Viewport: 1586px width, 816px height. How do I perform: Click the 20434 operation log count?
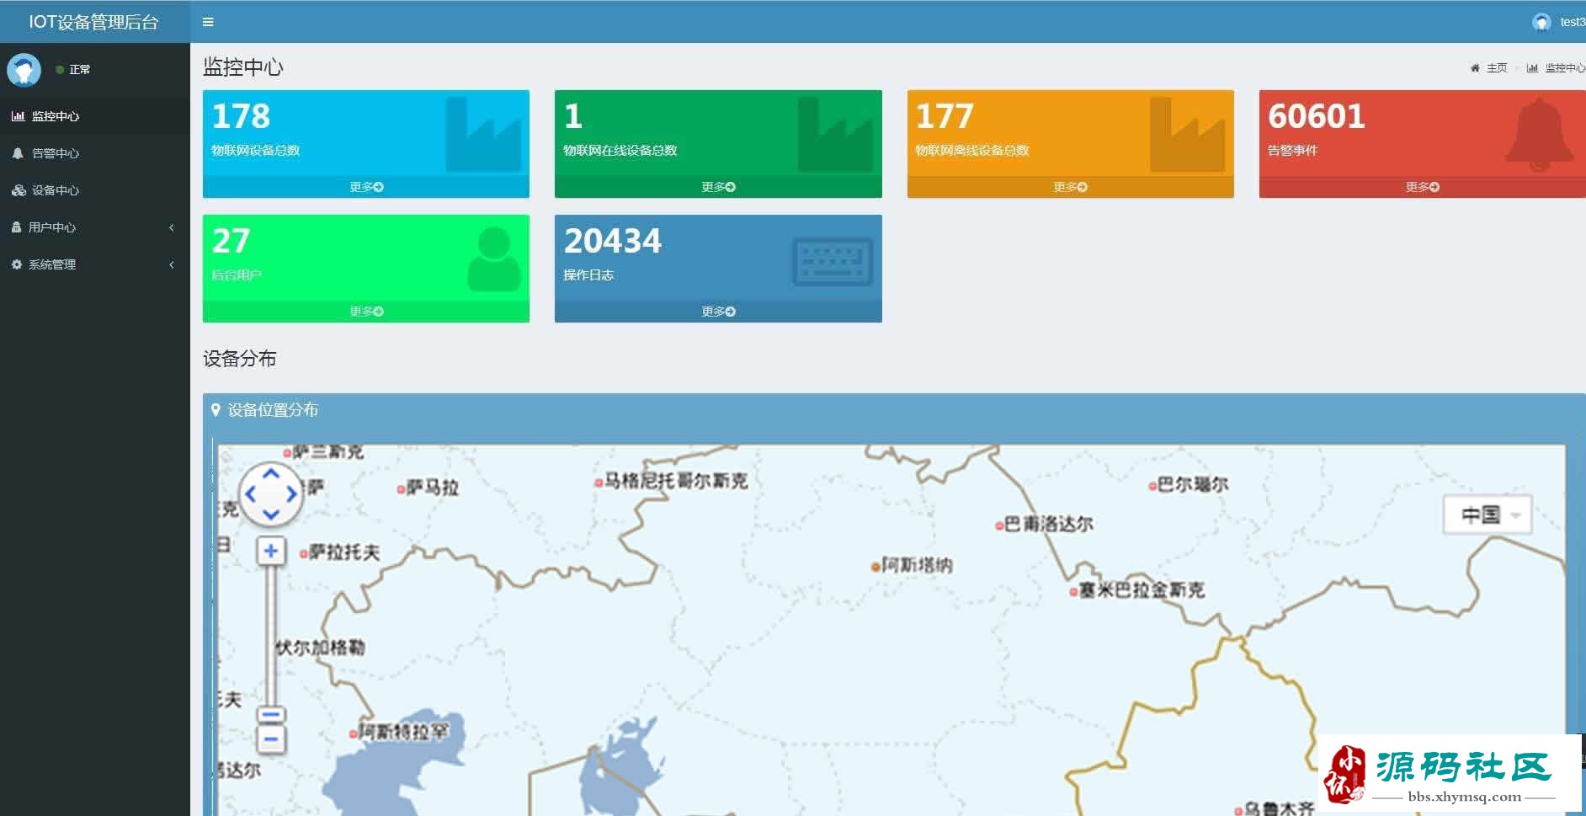pos(613,241)
